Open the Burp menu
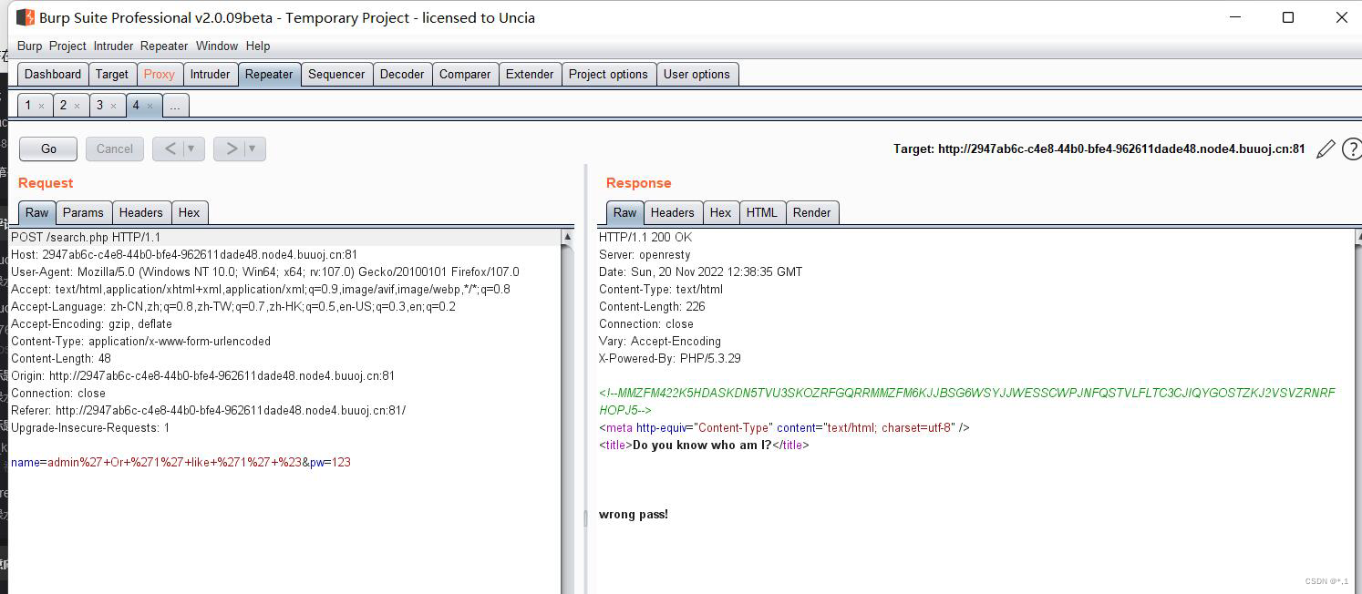Image resolution: width=1362 pixels, height=594 pixels. (x=29, y=46)
